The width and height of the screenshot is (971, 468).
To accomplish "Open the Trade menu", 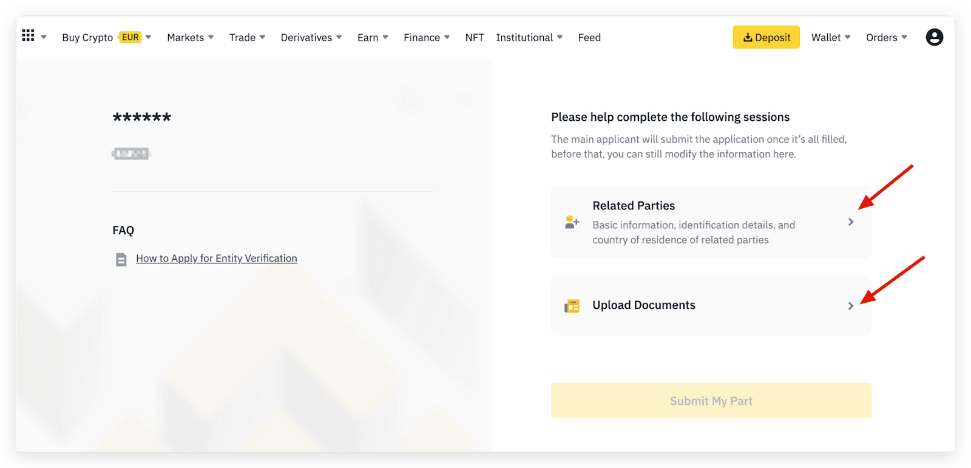I will (247, 38).
